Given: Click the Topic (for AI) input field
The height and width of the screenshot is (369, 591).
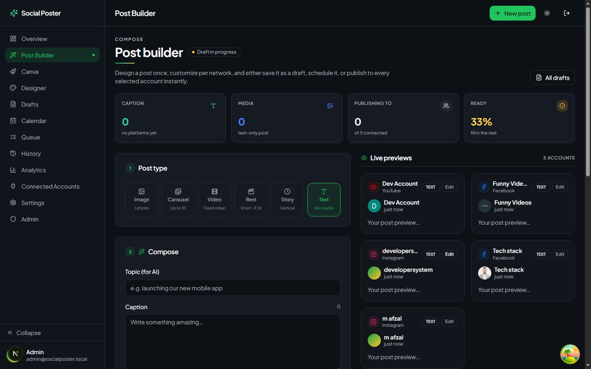Looking at the screenshot, I should tap(233, 288).
